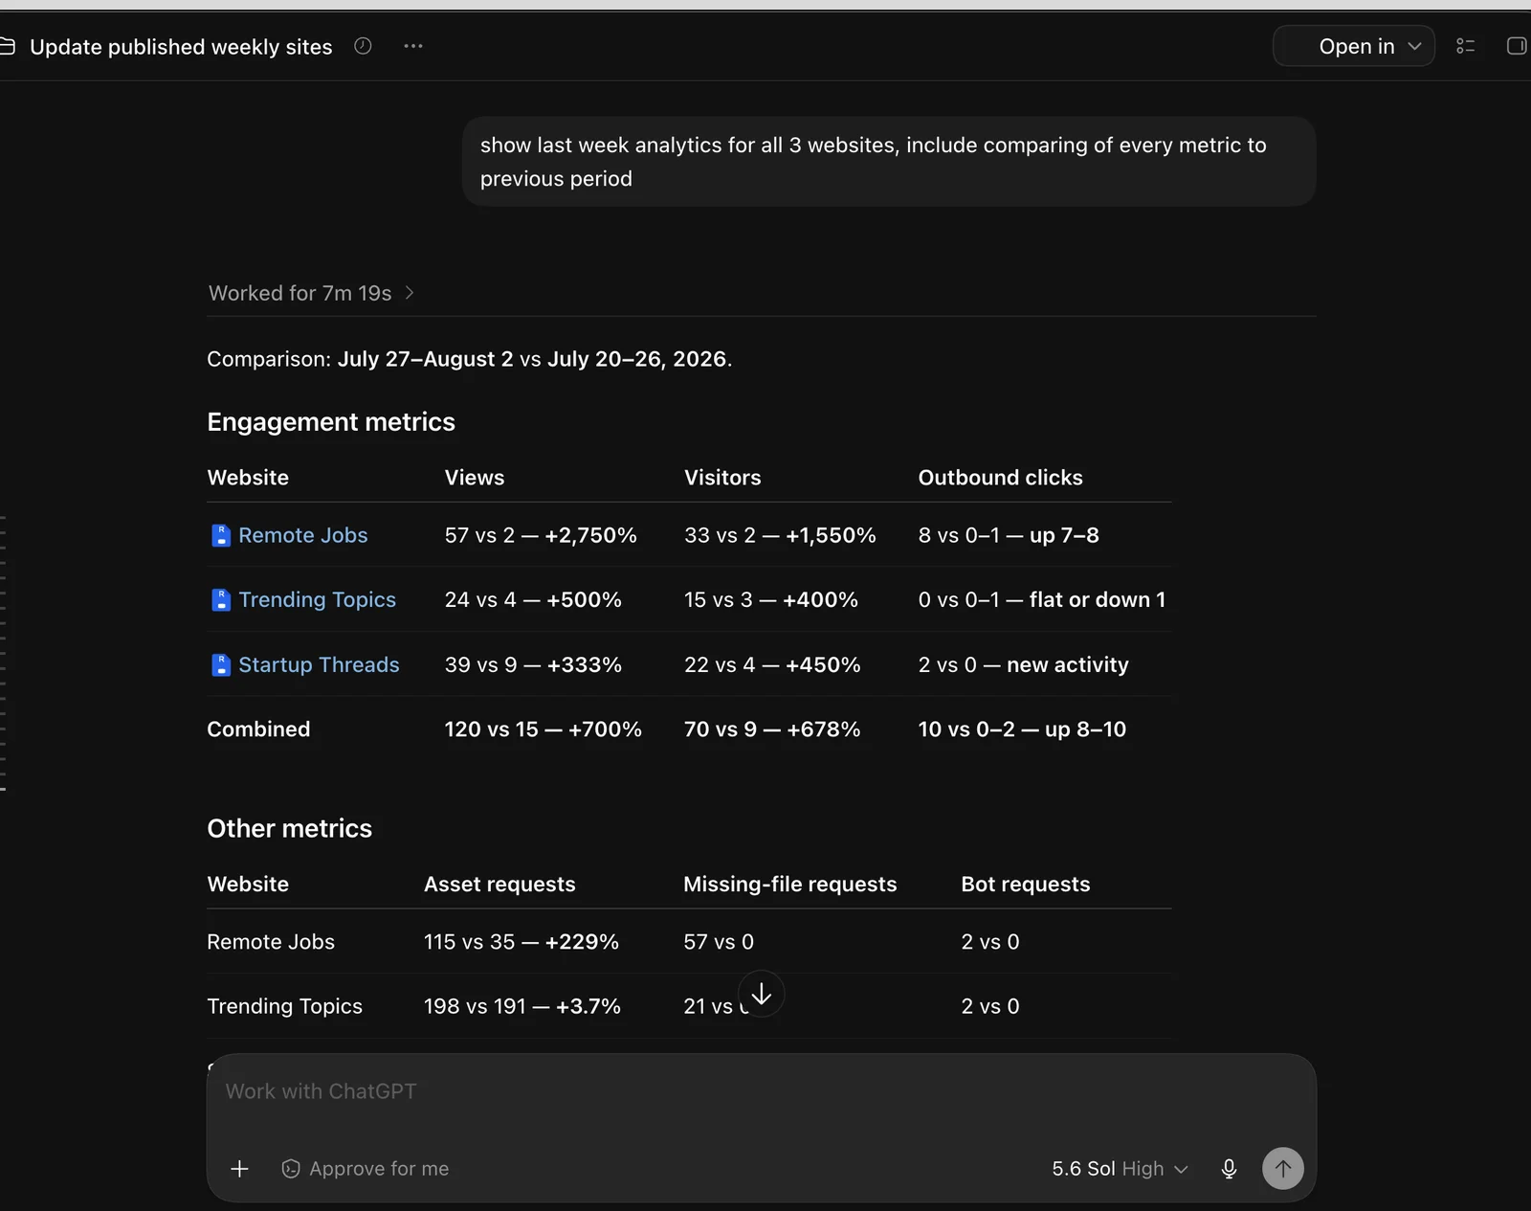1531x1211 pixels.
Task: Open the Trending Topics site link
Action: tap(317, 599)
